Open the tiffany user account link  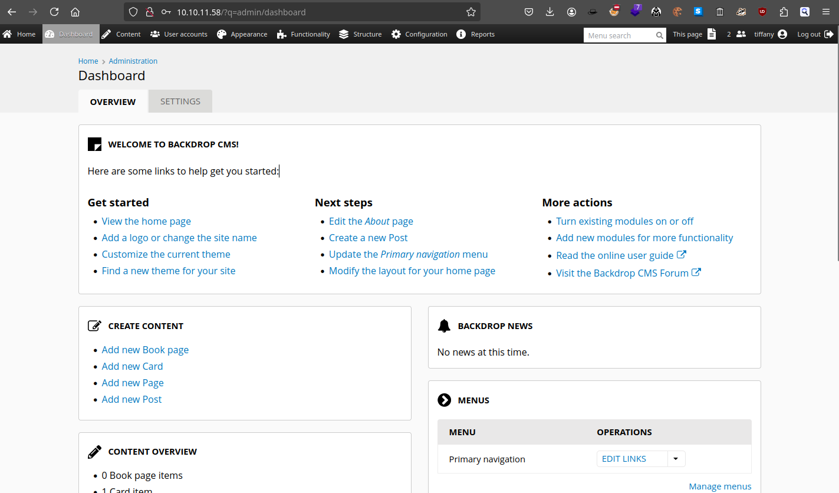(x=771, y=34)
